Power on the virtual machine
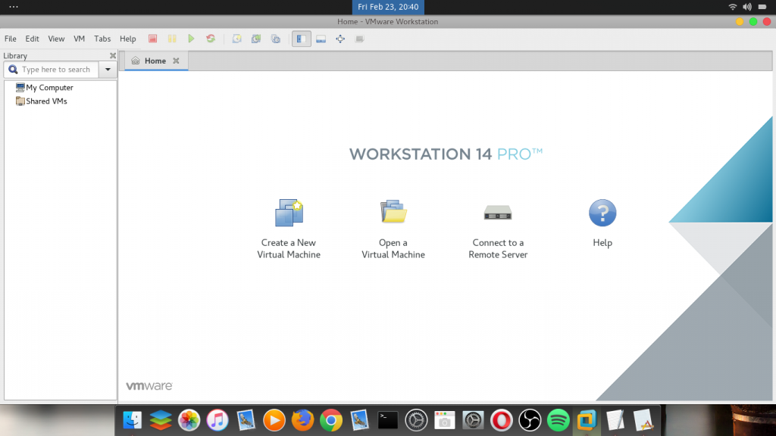 click(x=191, y=39)
